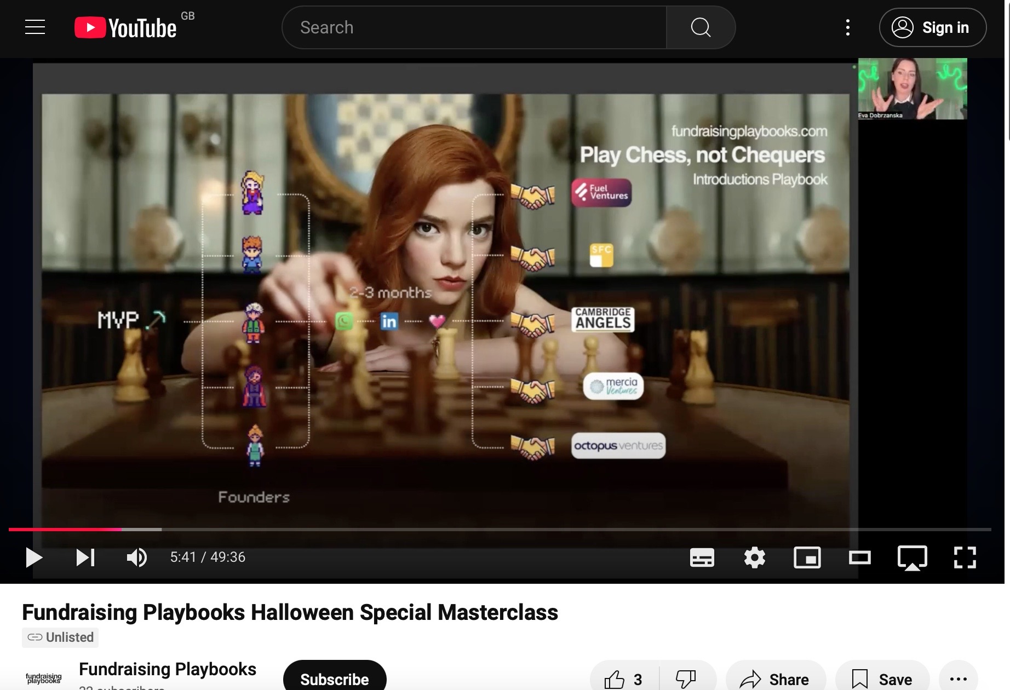Image resolution: width=1010 pixels, height=690 pixels.
Task: Click the Unlisted badge
Action: [x=60, y=637]
